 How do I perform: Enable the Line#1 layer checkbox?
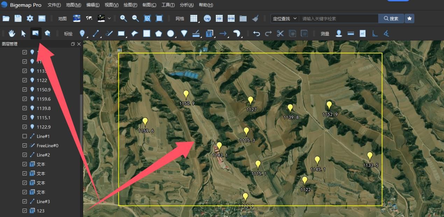[24, 136]
